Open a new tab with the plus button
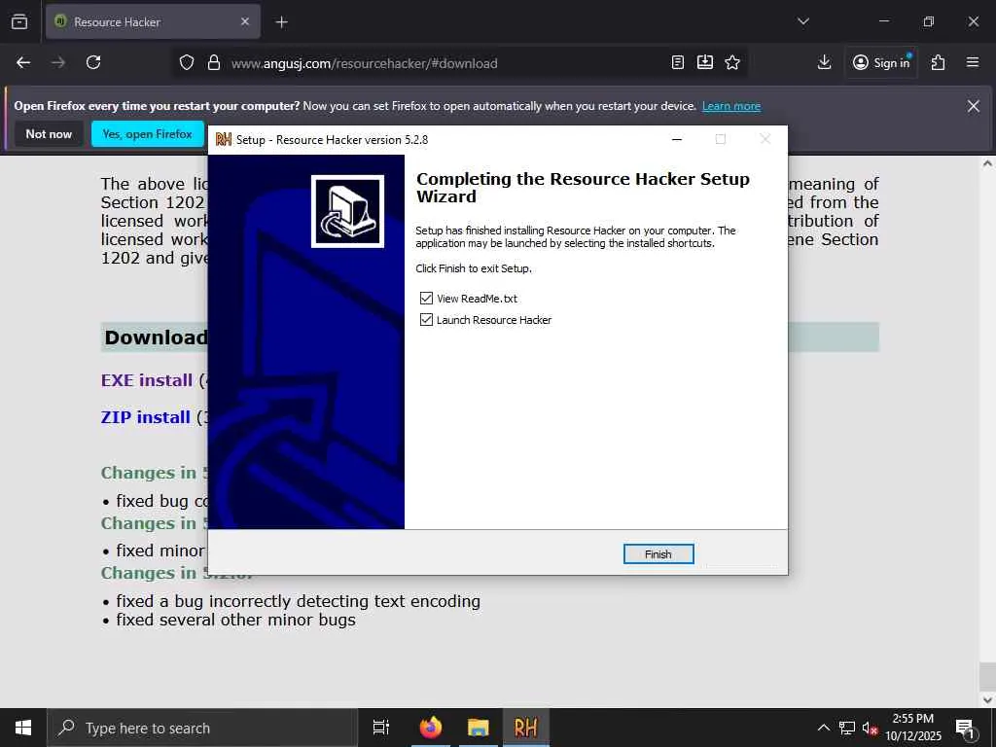 (281, 22)
